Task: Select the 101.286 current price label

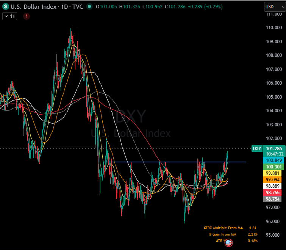Action: (x=274, y=149)
